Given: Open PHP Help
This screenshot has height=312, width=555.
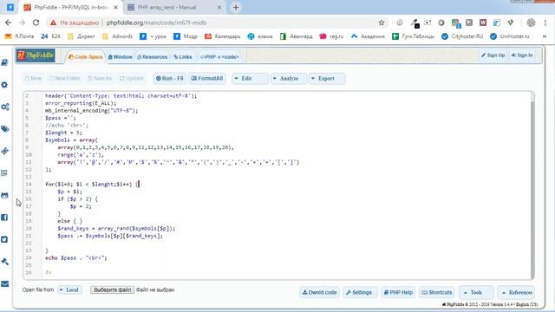Looking at the screenshot, I should (398, 293).
